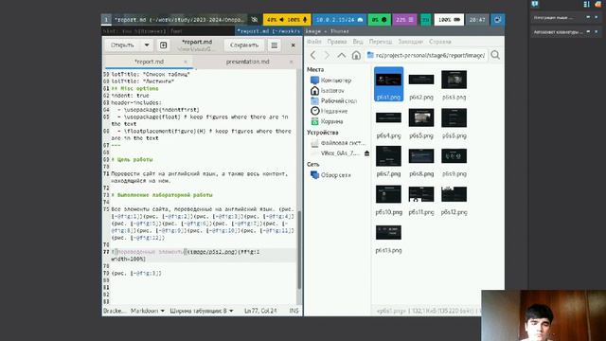Click the tray icon right of the clock
Screen dimensions: 606x341
pyautogui.click(x=497, y=19)
